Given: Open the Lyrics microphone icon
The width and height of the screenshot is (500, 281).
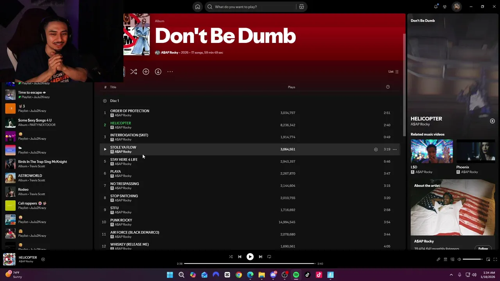Looking at the screenshot, I should click(438, 259).
